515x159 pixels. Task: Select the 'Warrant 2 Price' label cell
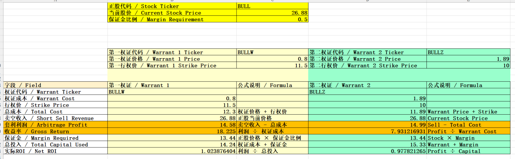(x=368, y=59)
